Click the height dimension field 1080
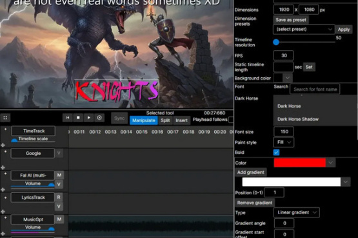 [x=308, y=10]
